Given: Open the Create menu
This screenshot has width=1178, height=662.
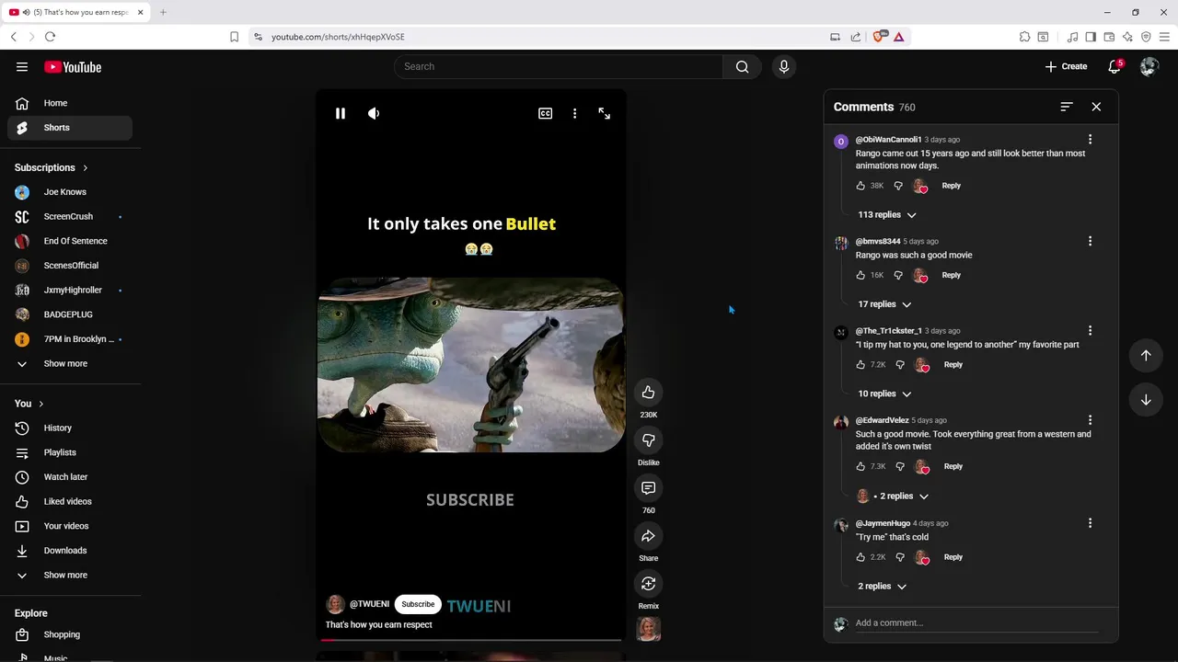Looking at the screenshot, I should pos(1067,66).
